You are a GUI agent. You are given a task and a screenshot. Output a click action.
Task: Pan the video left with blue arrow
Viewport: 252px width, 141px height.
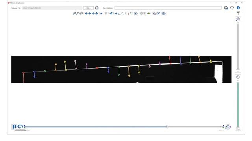86,13
